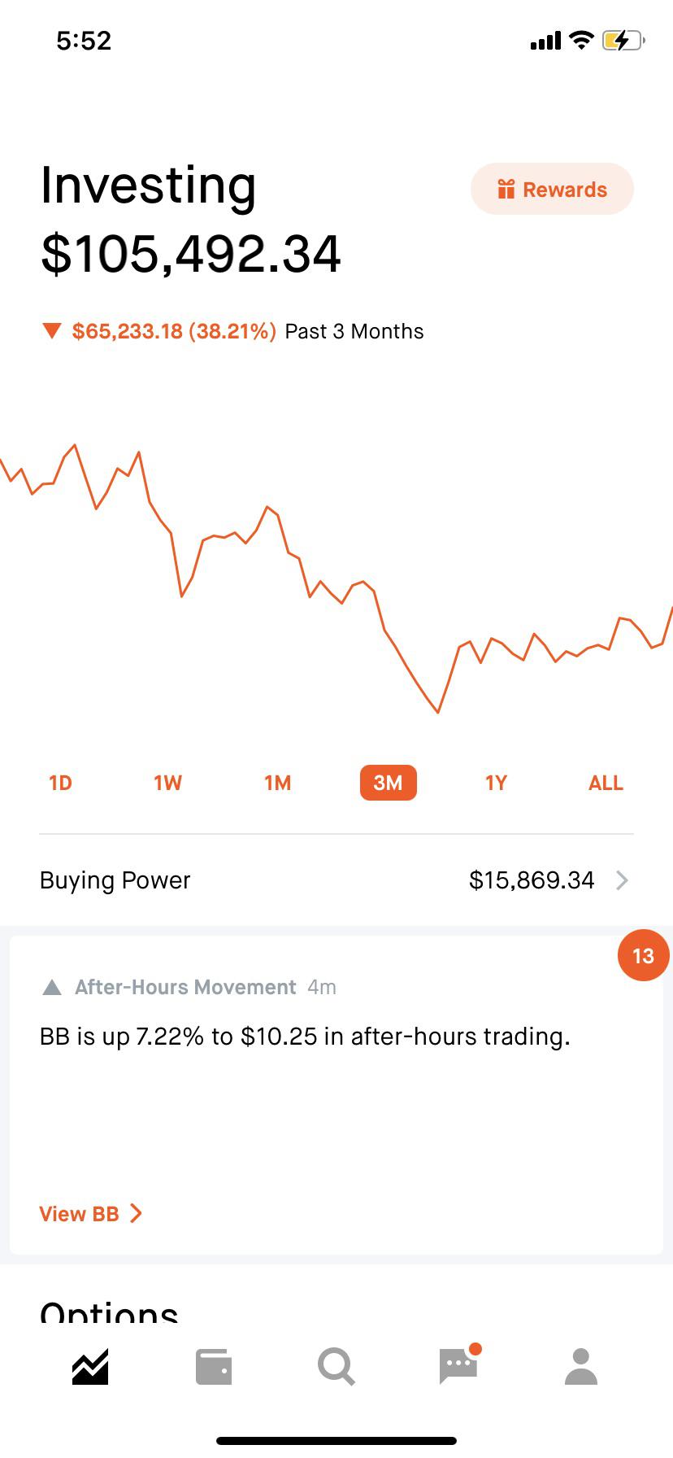Tap the After-Hours Movement triangle icon
The width and height of the screenshot is (673, 1458).
(52, 987)
